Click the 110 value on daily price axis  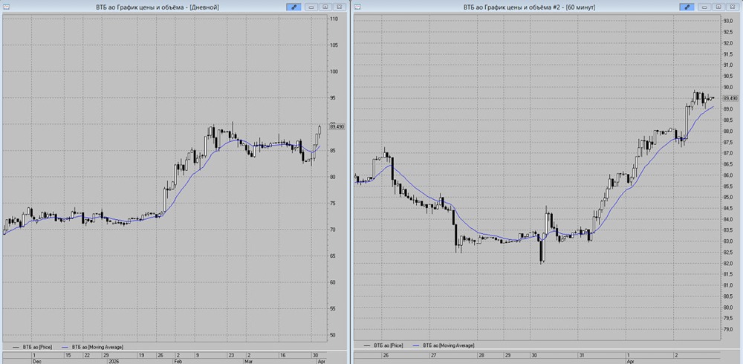334,19
